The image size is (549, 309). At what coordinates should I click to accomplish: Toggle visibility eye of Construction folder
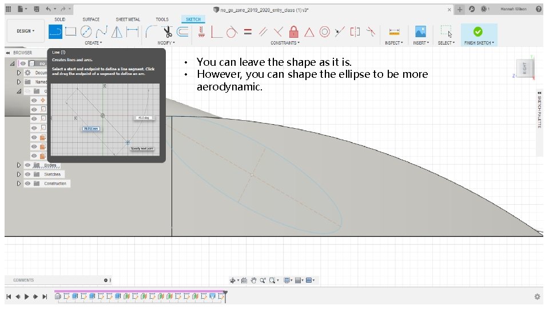pos(27,183)
